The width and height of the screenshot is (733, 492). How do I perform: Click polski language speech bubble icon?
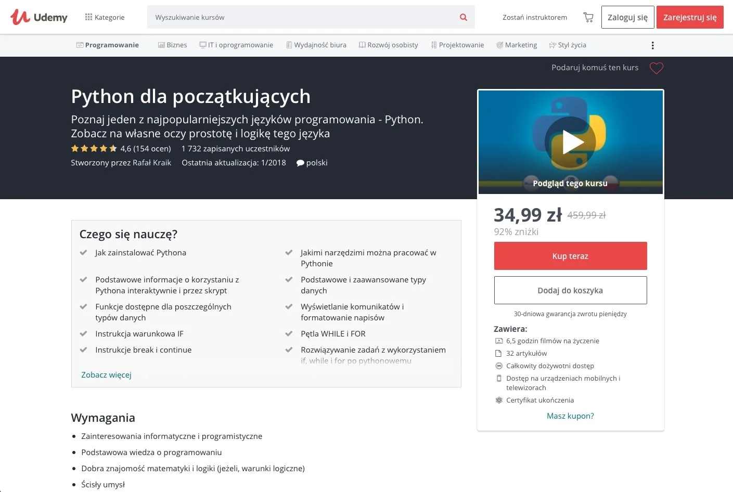[300, 163]
